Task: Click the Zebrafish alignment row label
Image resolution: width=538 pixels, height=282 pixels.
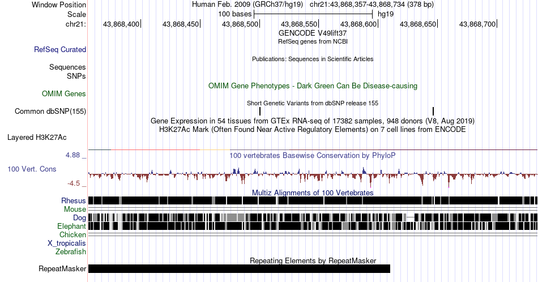Action: (71, 252)
